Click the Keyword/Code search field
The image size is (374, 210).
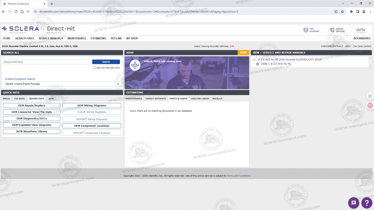(x=47, y=62)
